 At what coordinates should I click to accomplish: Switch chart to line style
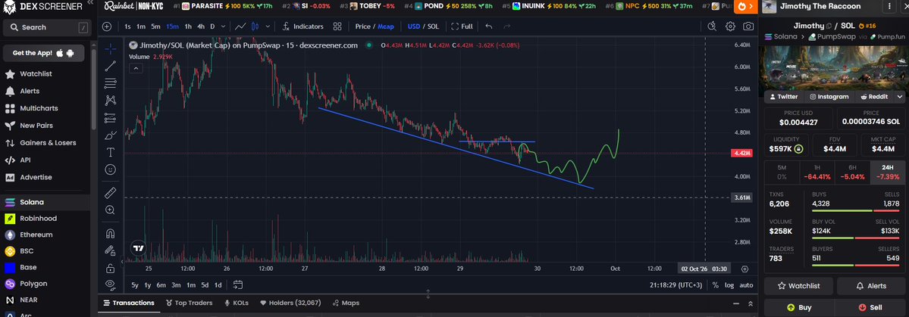point(240,26)
